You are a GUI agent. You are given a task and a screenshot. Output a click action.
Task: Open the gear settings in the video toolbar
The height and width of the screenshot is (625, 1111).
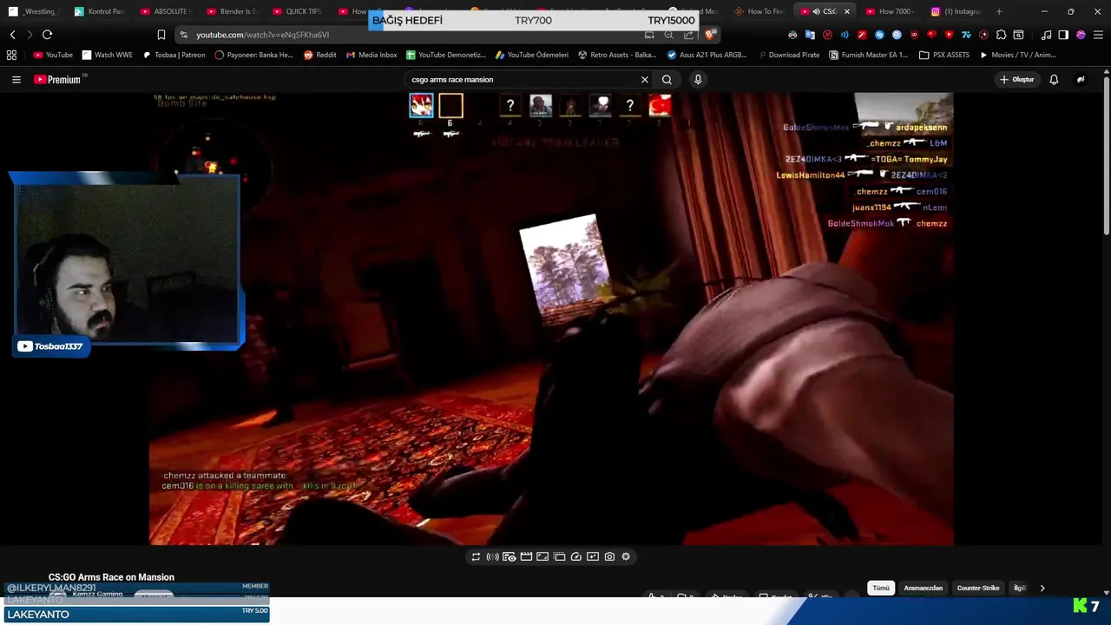(626, 556)
